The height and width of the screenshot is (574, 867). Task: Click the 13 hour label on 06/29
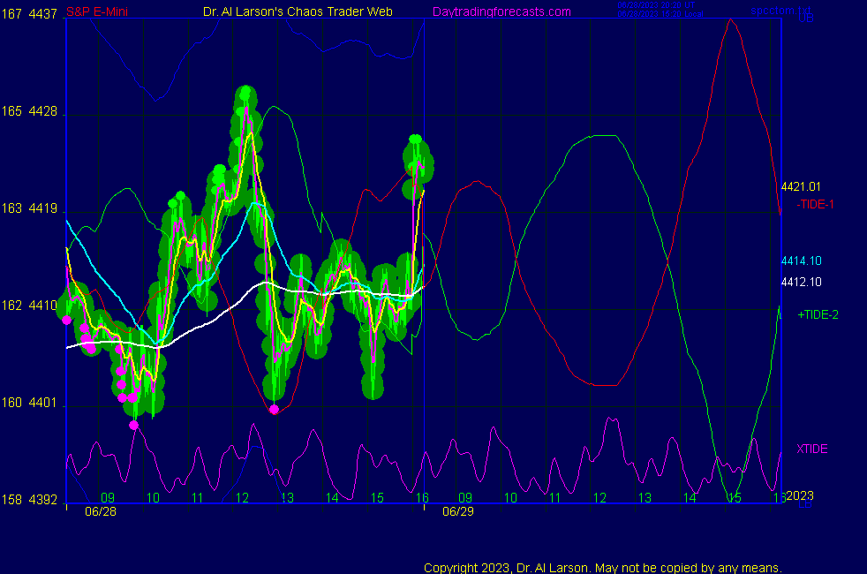pos(645,498)
